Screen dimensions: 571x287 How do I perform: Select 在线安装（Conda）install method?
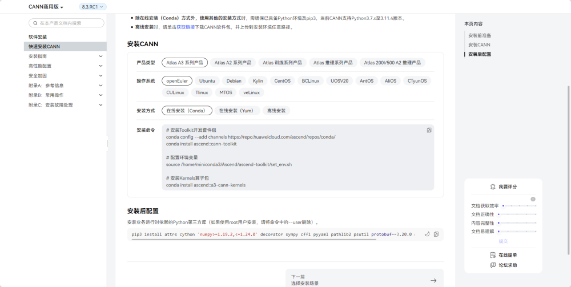(187, 111)
